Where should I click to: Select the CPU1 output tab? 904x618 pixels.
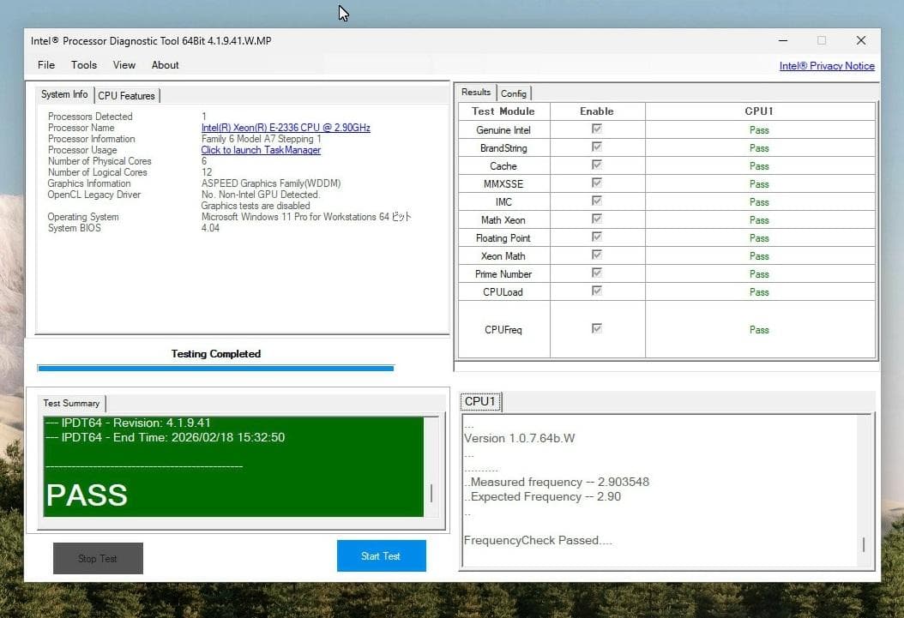tap(480, 401)
